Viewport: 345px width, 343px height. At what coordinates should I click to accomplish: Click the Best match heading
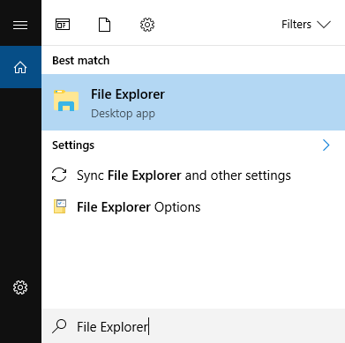click(x=81, y=61)
